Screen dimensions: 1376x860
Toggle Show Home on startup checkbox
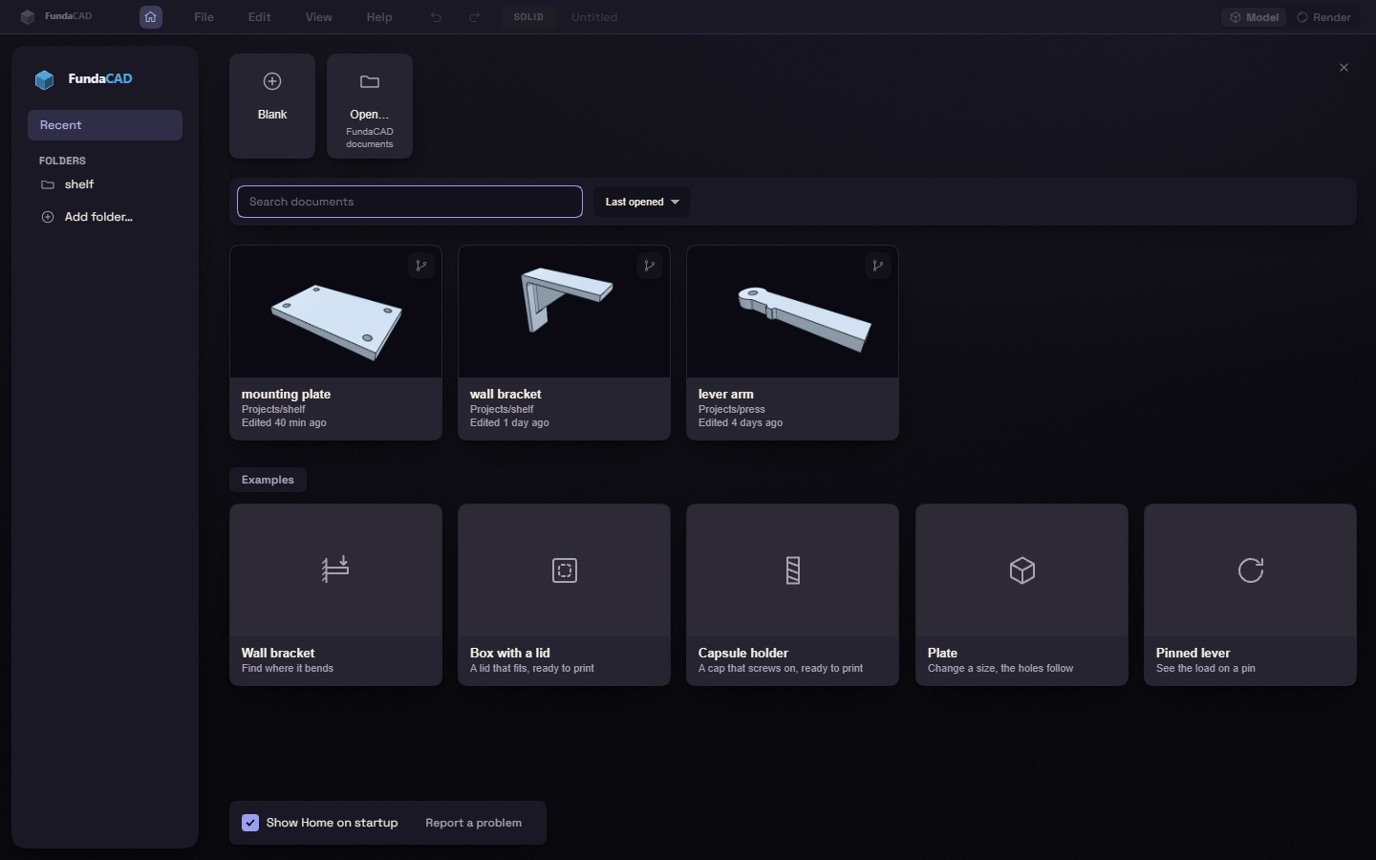coord(250,823)
